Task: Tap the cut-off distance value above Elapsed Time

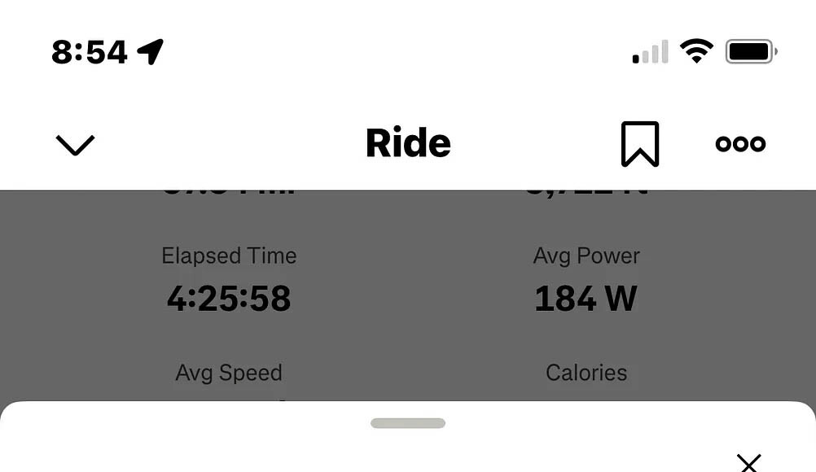Action: tap(229, 194)
